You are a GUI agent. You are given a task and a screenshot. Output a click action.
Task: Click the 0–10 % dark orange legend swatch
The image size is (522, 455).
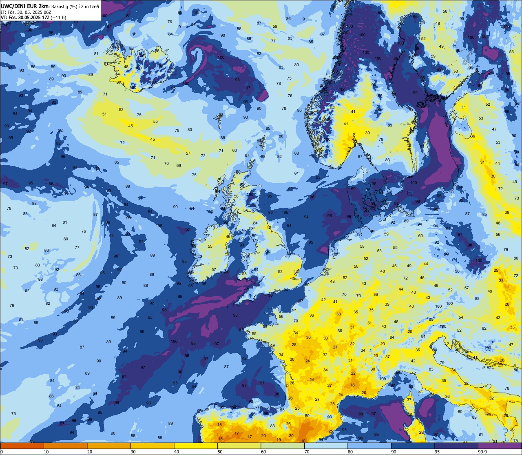22,446
